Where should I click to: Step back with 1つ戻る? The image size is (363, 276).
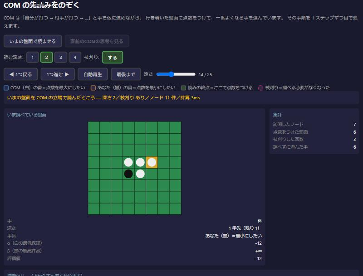20,74
